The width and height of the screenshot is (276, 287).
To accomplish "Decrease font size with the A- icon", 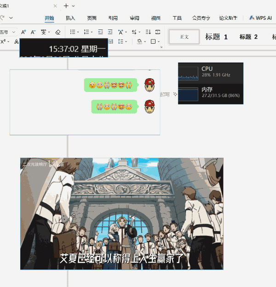I will 33,32.
